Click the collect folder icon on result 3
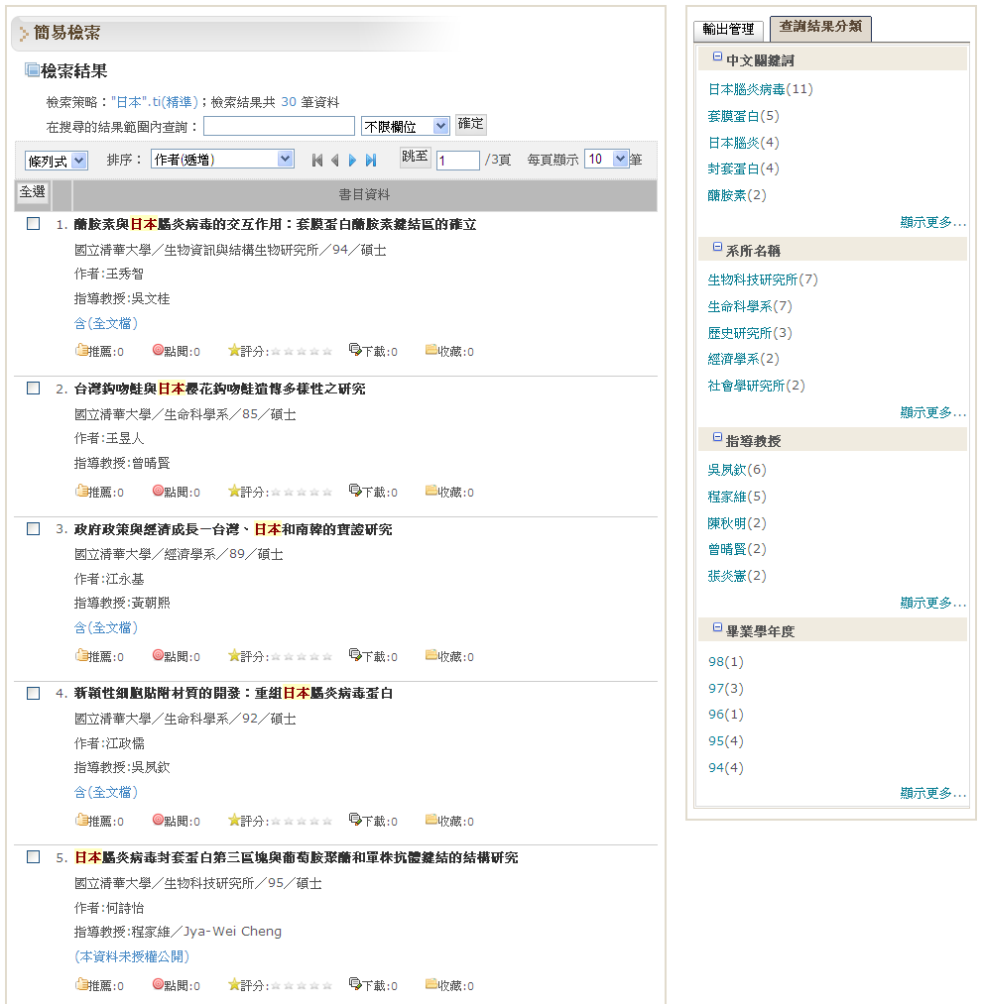Image resolution: width=982 pixels, height=1004 pixels. (x=431, y=655)
